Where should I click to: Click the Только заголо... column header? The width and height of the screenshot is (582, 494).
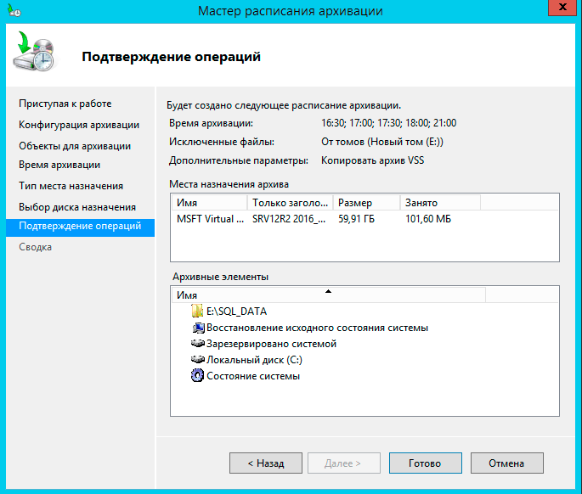click(x=291, y=203)
